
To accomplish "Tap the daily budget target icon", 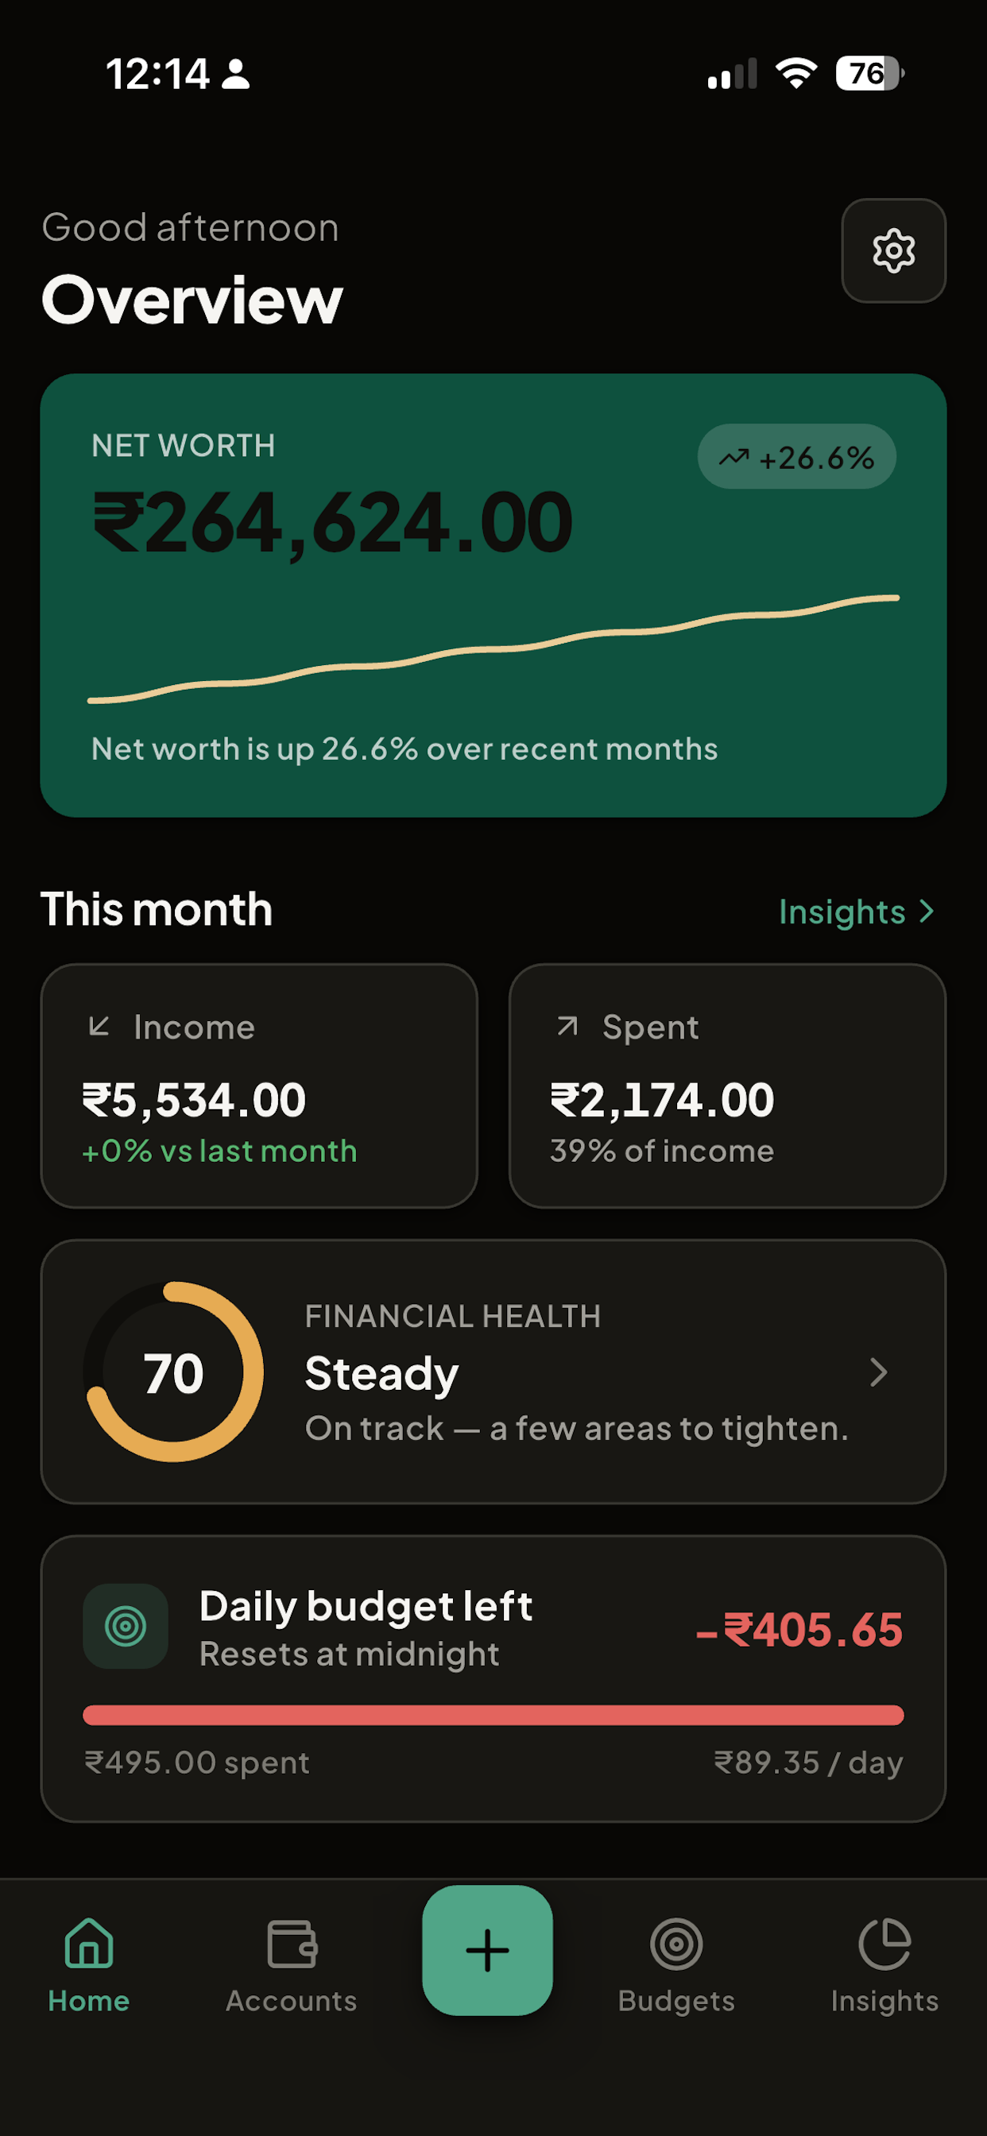I will pyautogui.click(x=126, y=1626).
